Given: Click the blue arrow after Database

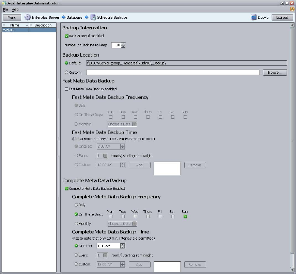Looking at the screenshot, I should coord(87,17).
